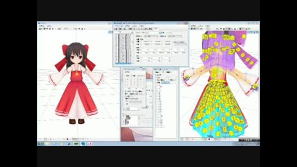Open the folder icon on the taskbar
Screen dimensions: 297x167
[47, 144]
